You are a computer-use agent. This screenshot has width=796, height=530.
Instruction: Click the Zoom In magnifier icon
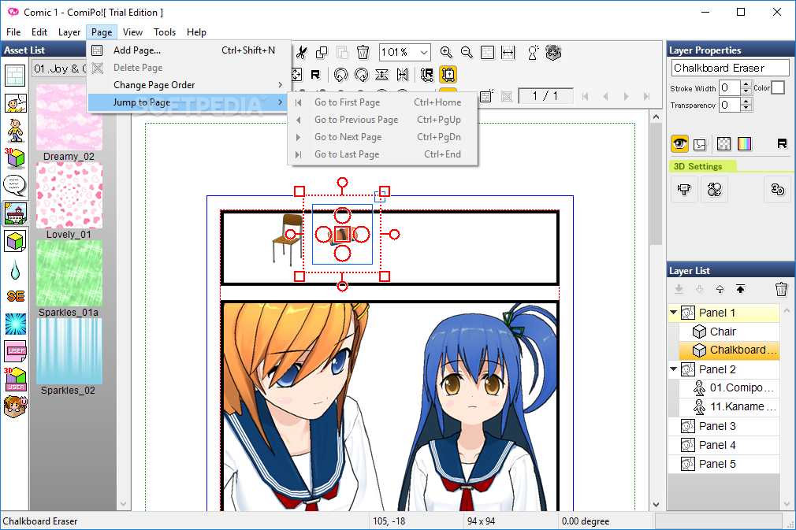(446, 52)
